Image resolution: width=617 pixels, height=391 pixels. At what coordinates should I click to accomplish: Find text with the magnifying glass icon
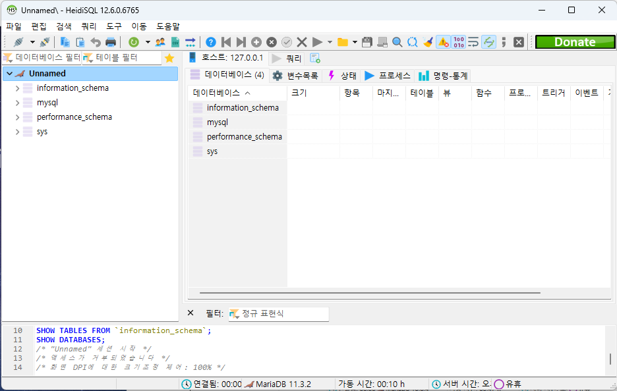(397, 42)
